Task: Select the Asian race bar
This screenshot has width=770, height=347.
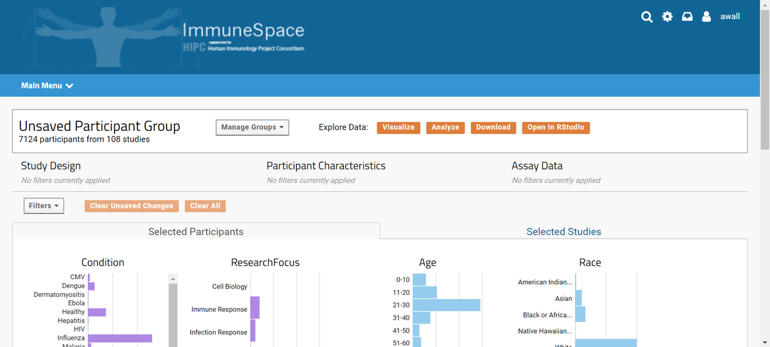Action: tap(579, 298)
